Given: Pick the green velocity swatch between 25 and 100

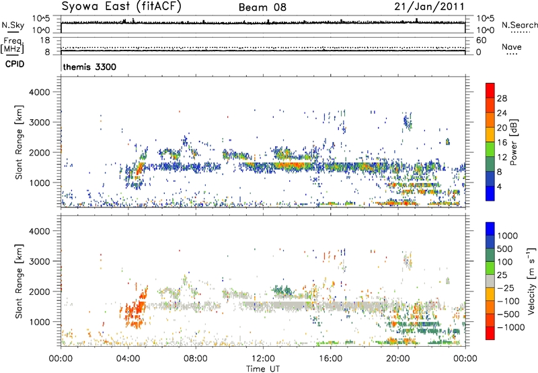Looking at the screenshot, I should 490,268.
